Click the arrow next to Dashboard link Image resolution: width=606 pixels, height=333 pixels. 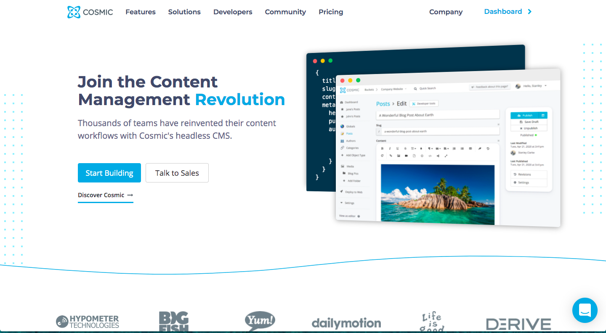(529, 12)
